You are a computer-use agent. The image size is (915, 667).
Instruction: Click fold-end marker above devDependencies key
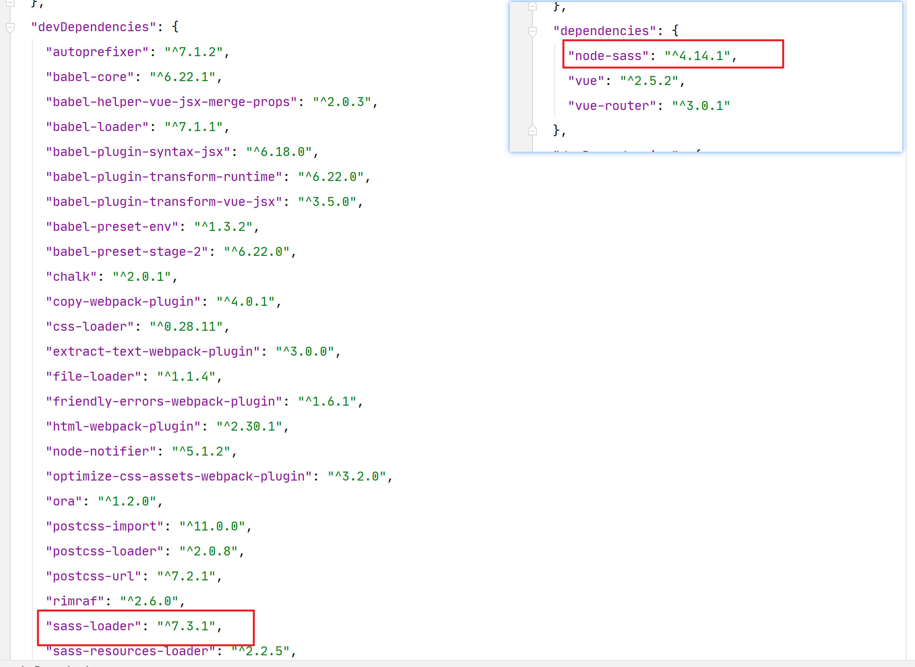coord(11,3)
